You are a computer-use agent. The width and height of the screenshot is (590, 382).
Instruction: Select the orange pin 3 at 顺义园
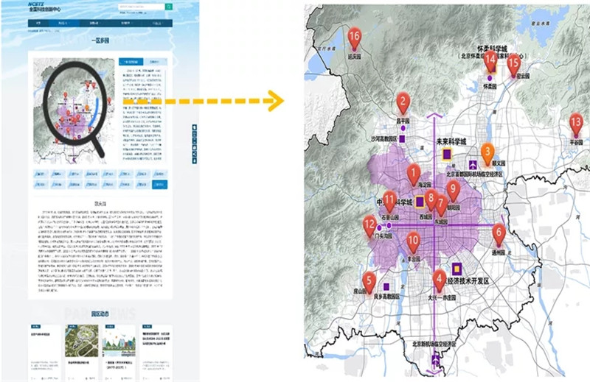[x=487, y=153]
